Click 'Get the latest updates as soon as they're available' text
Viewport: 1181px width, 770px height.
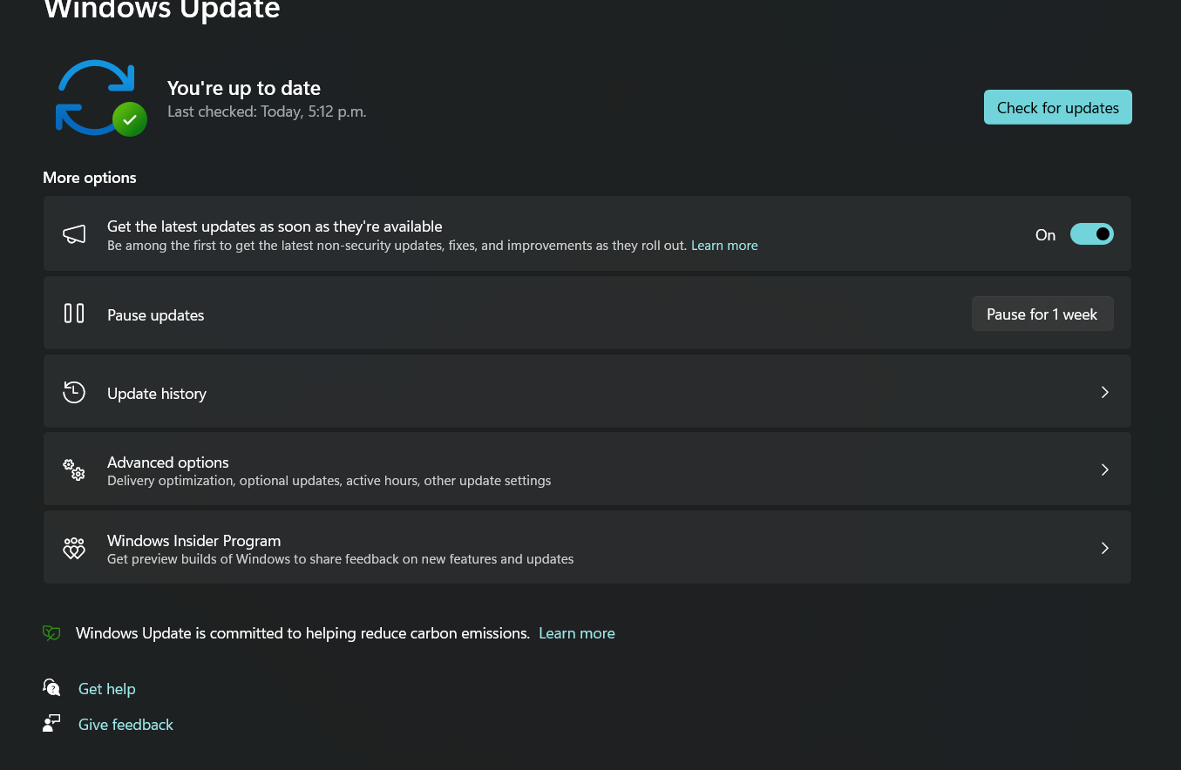click(x=275, y=226)
